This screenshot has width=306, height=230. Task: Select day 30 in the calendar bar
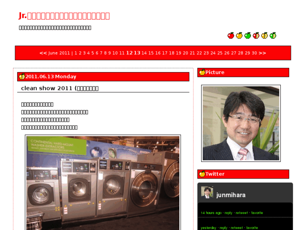(x=254, y=53)
